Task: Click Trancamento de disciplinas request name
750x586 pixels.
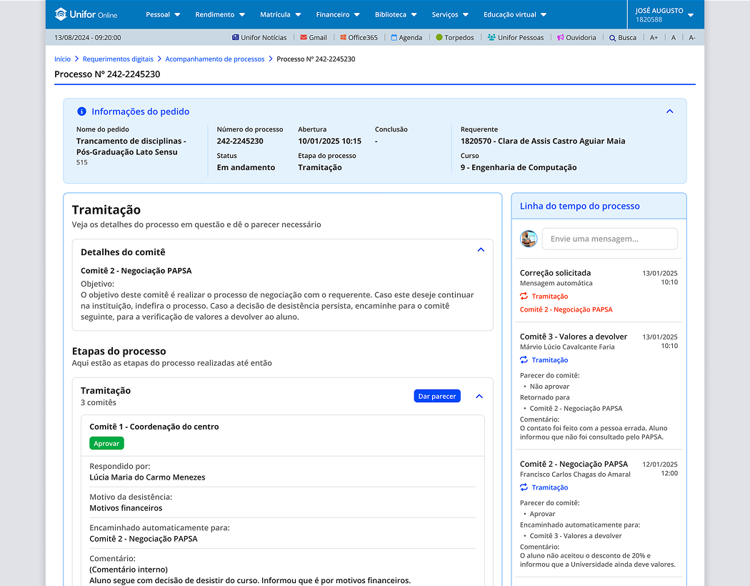Action: pyautogui.click(x=131, y=146)
